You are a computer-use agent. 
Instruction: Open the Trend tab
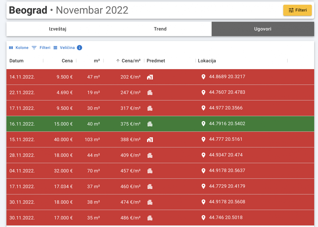[x=160, y=29]
